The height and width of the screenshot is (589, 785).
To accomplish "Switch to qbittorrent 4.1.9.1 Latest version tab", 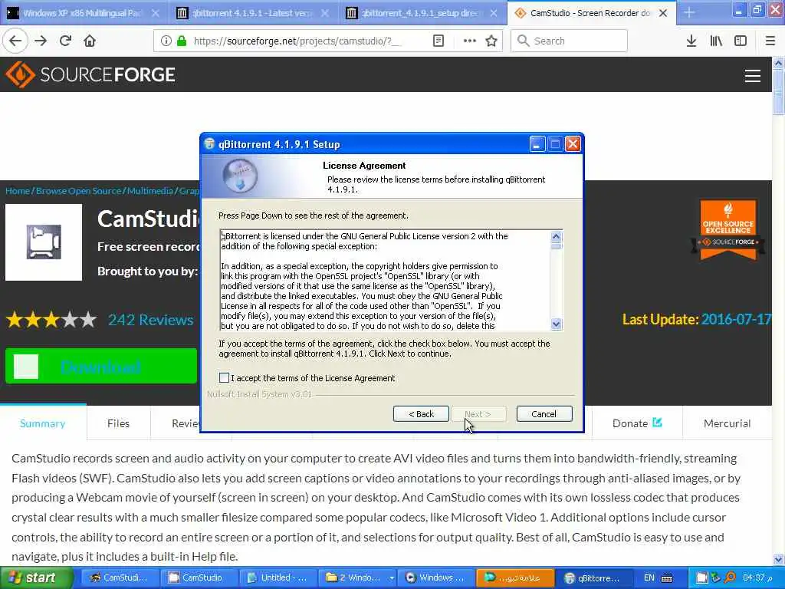I will point(251,13).
